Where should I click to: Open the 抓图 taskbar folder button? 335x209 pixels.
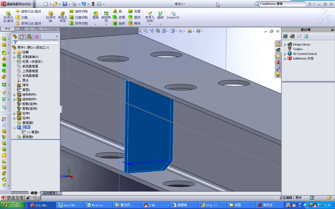coord(241,205)
